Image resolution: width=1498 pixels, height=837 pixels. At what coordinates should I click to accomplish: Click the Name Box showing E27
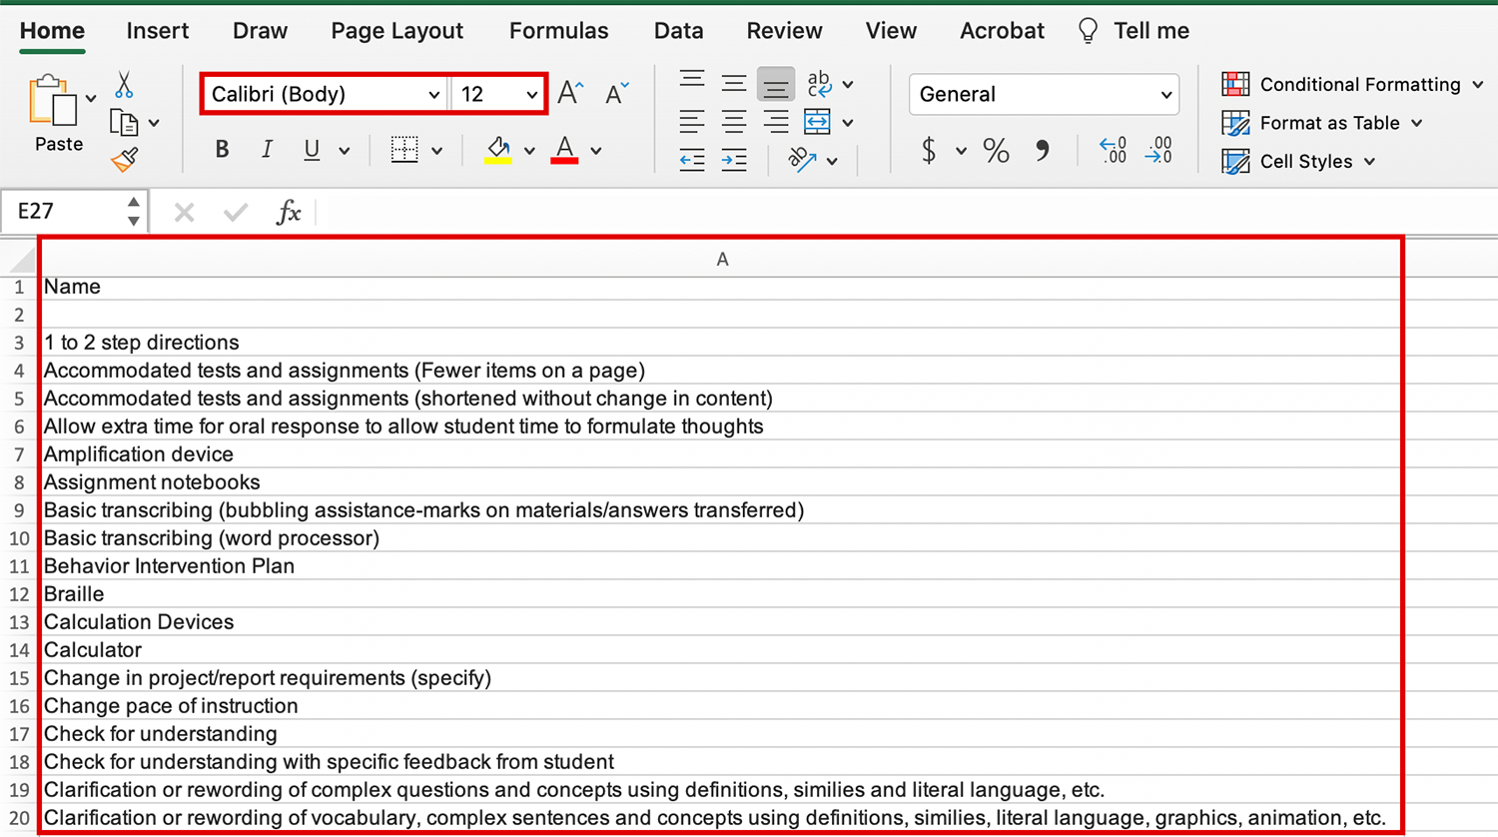click(66, 211)
